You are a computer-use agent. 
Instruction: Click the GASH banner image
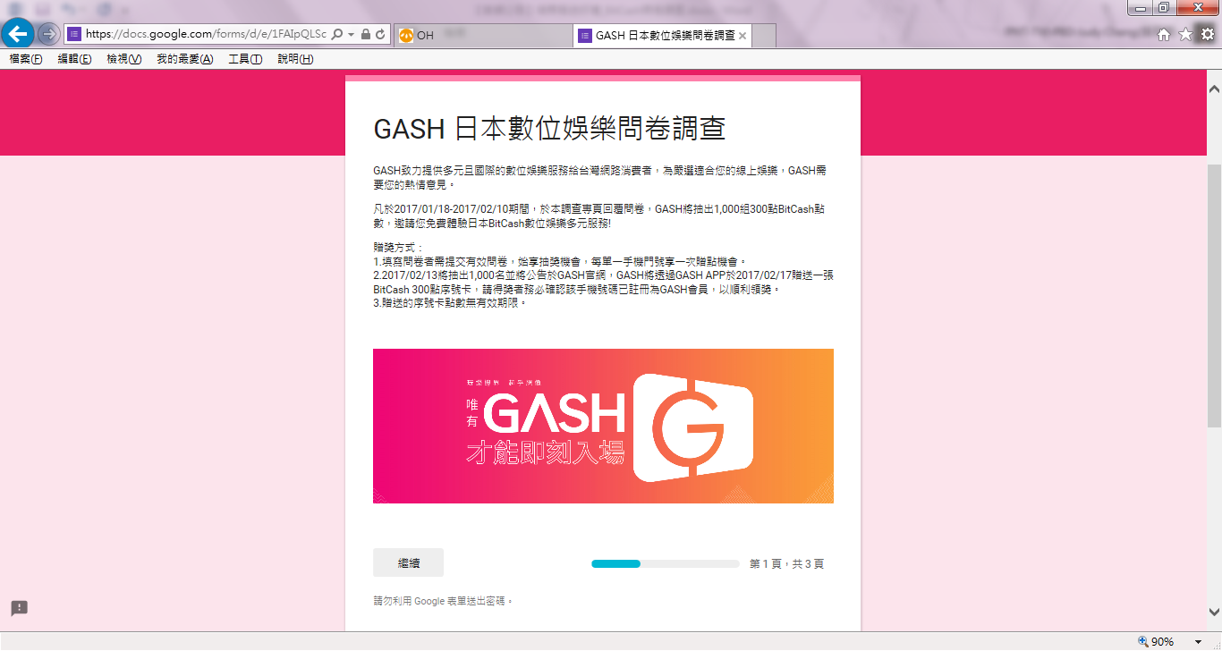603,426
